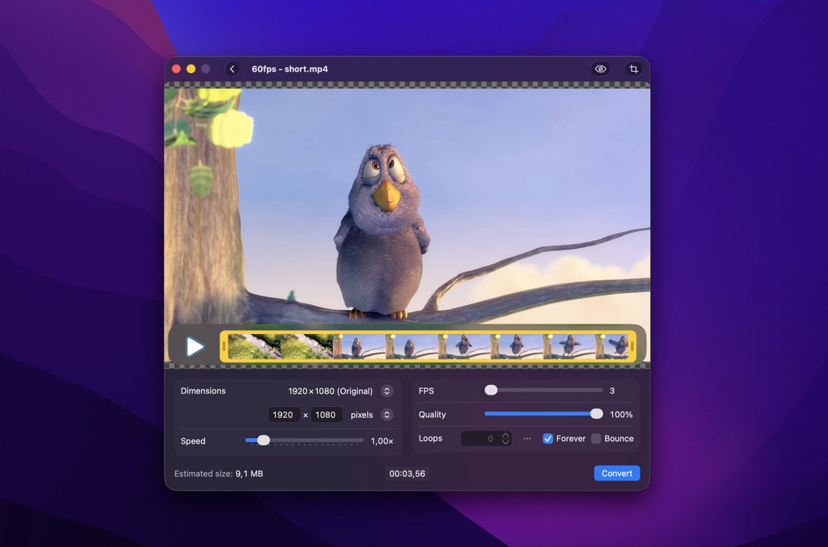This screenshot has width=828, height=547.
Task: Click the first green grass thumbnail in the timeline
Action: 254,346
